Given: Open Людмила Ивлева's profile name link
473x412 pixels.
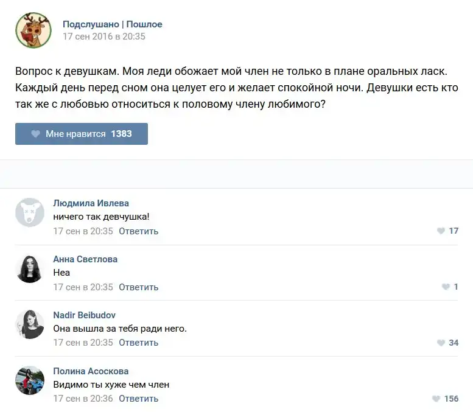Looking at the screenshot, I should (91, 203).
